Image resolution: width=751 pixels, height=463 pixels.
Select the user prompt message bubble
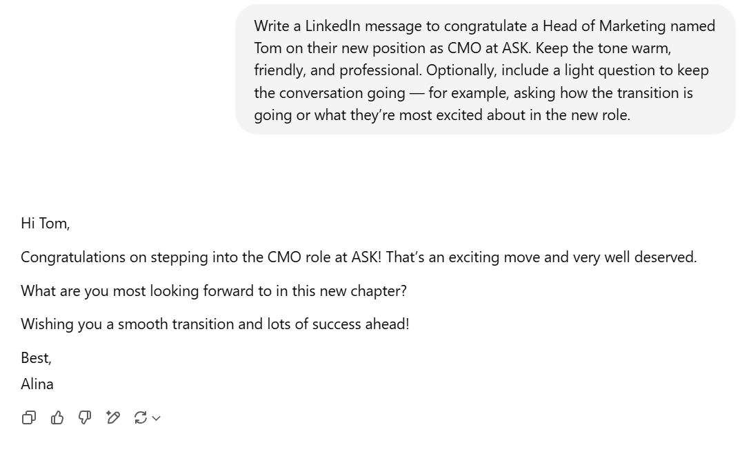pyautogui.click(x=485, y=70)
